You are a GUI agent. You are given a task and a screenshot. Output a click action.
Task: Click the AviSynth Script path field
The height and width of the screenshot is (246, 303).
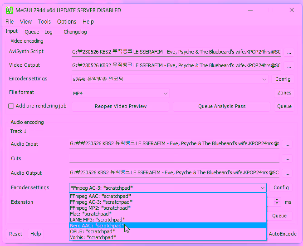pyautogui.click(x=176, y=52)
